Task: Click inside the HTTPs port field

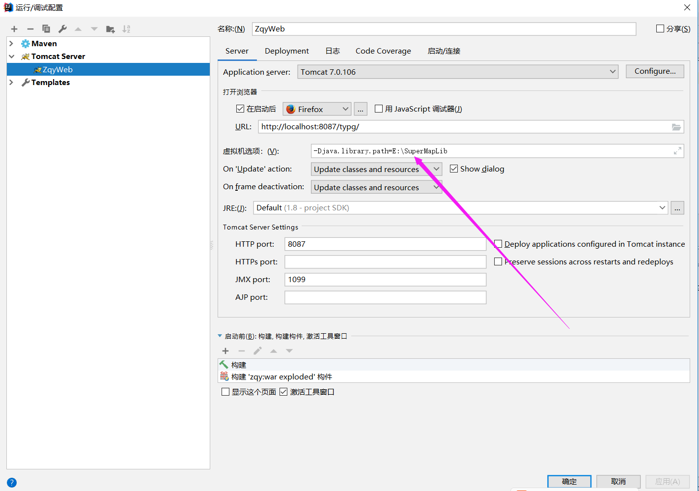Action: tap(385, 261)
